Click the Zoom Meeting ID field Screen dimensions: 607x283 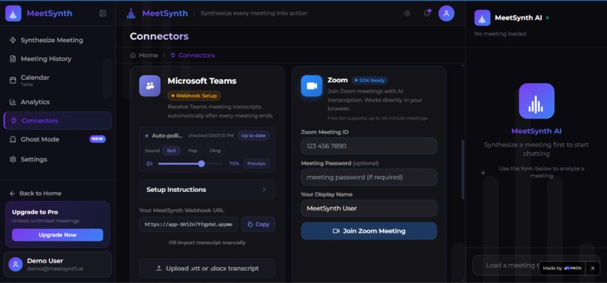pyautogui.click(x=369, y=146)
